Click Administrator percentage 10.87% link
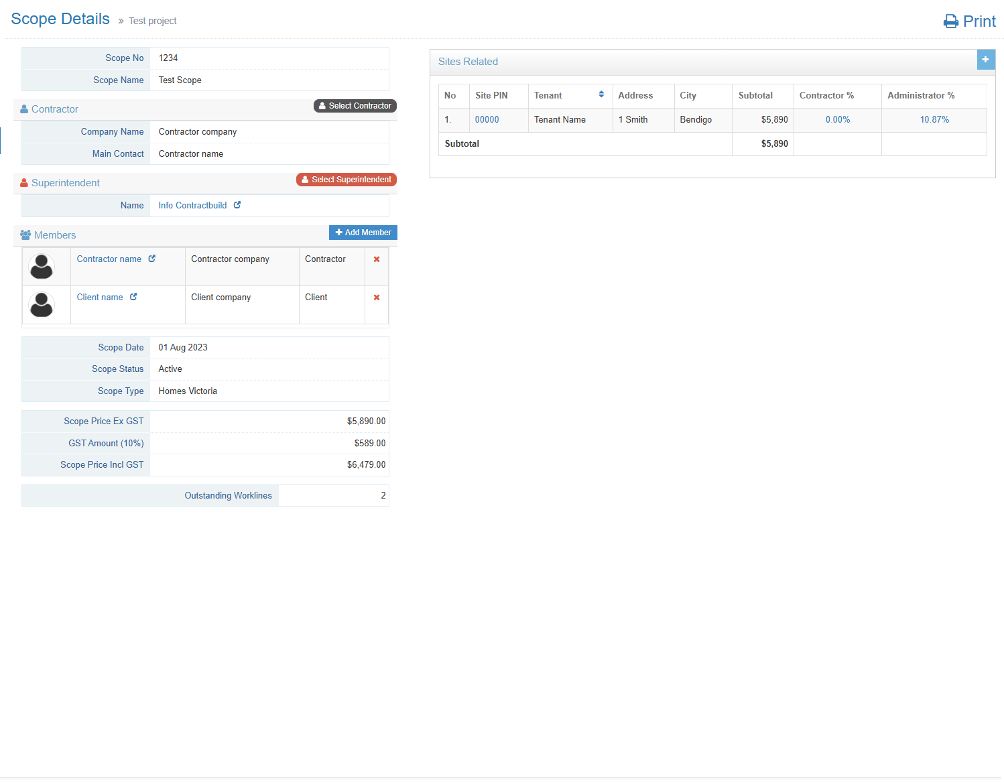The image size is (1004, 782). coord(934,120)
